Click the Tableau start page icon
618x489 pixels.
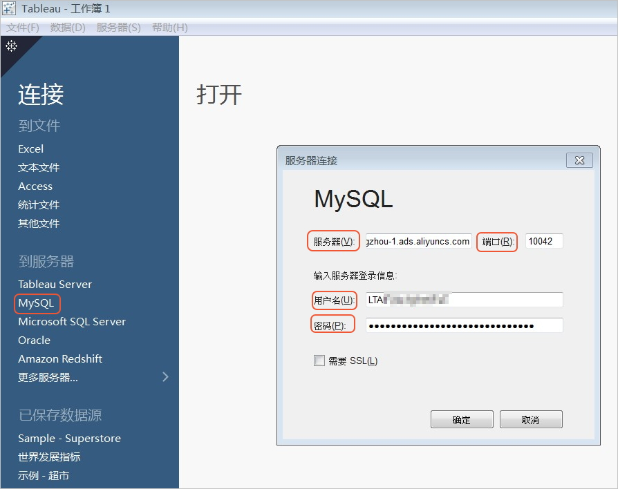pos(12,46)
